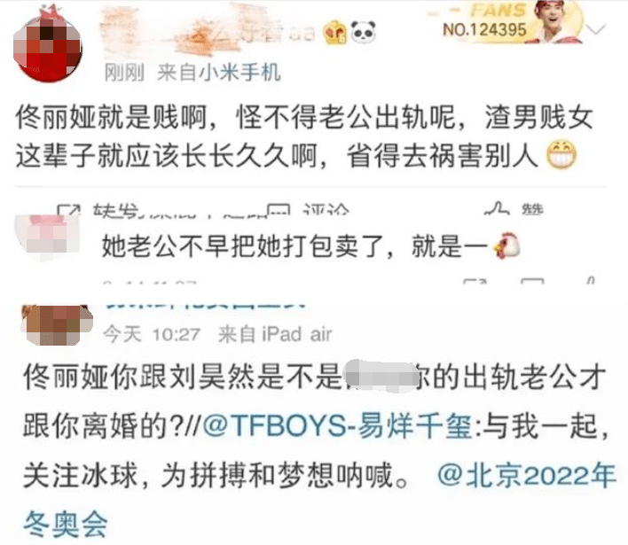This screenshot has height=545, width=628.
Task: Click the 刚刚 timestamp on first post
Action: coord(124,73)
